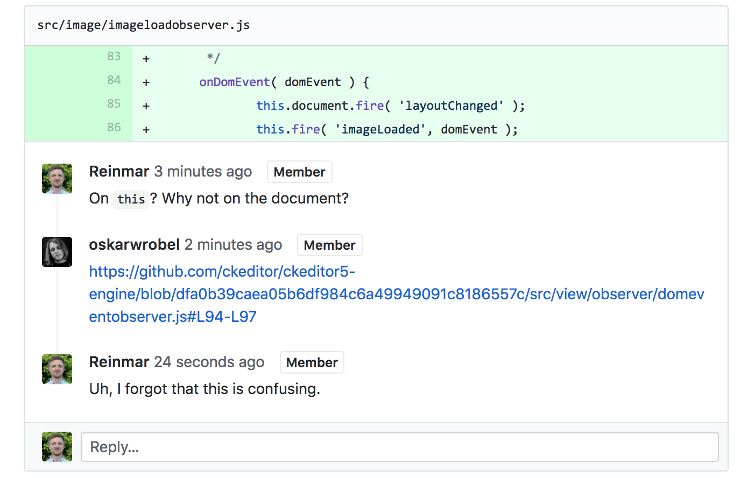This screenshot has height=478, width=748.
Task: Open Reinmar's profile by clicking his username
Action: (x=119, y=171)
